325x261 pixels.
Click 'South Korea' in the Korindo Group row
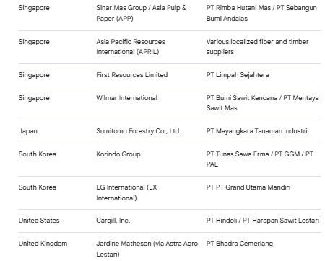click(38, 154)
